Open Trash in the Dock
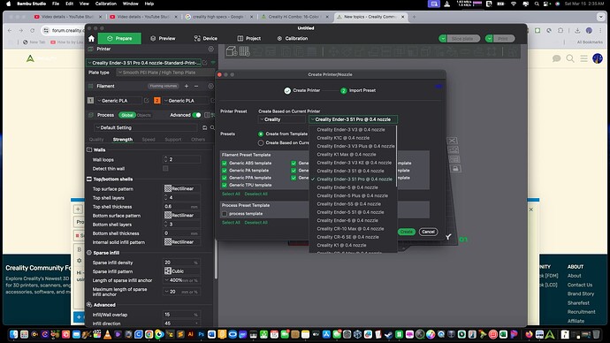The image size is (610, 343). 596,334
